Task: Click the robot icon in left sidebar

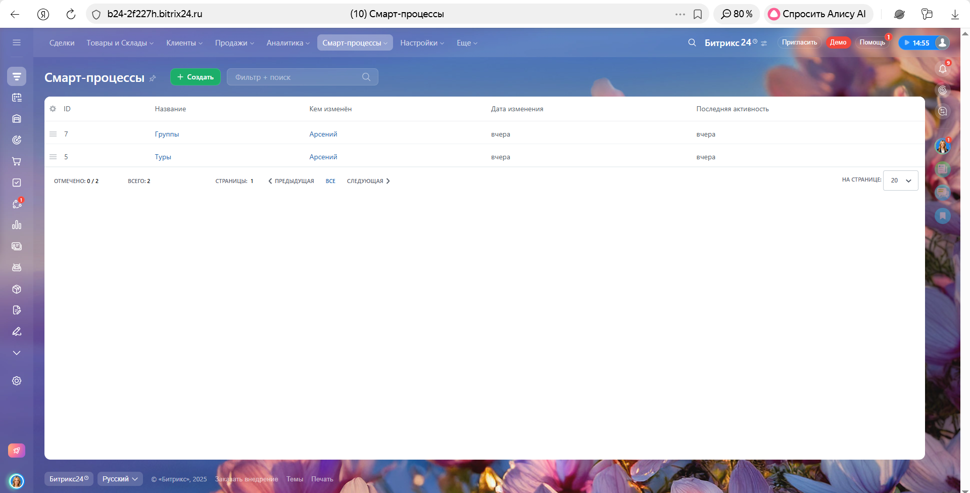Action: click(17, 267)
